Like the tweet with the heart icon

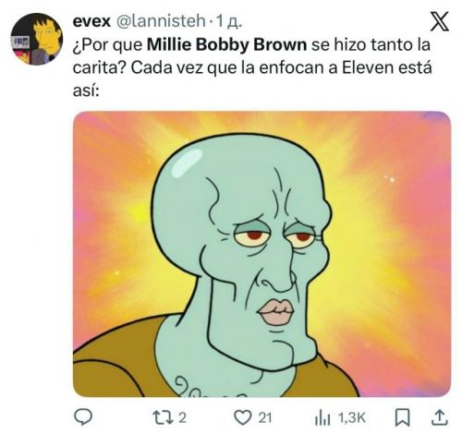[243, 417]
